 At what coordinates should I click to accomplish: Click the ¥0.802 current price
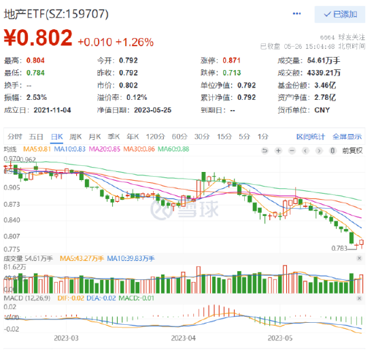click(38, 37)
